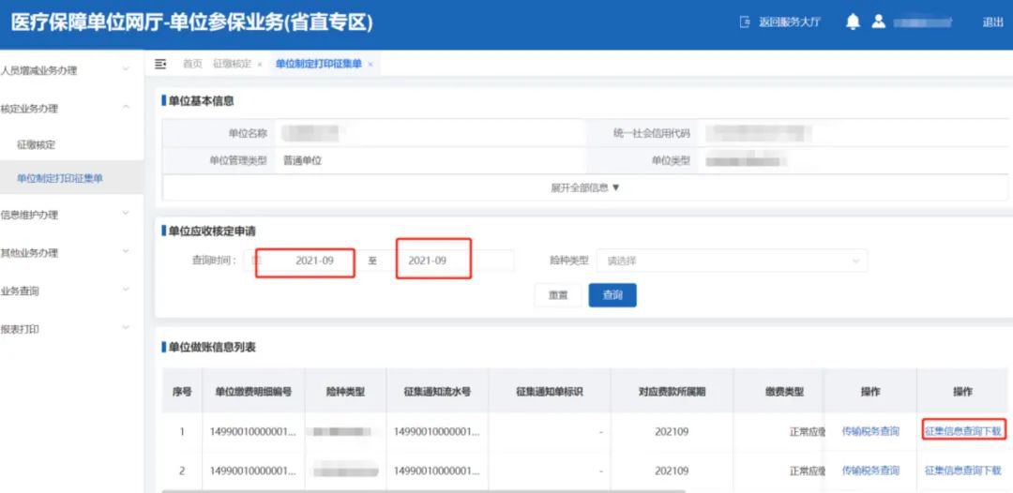Click the horizontal scrollbar below the table
Viewport: 1013px width, 493px height.
point(422,490)
